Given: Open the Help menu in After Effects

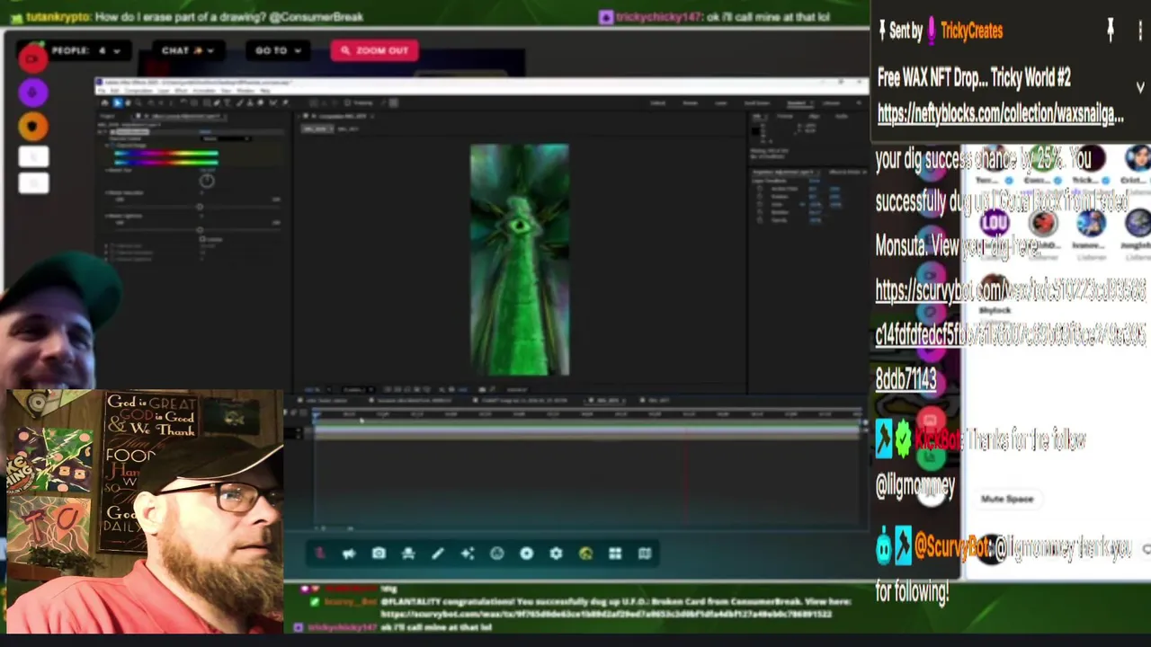Looking at the screenshot, I should point(267,91).
